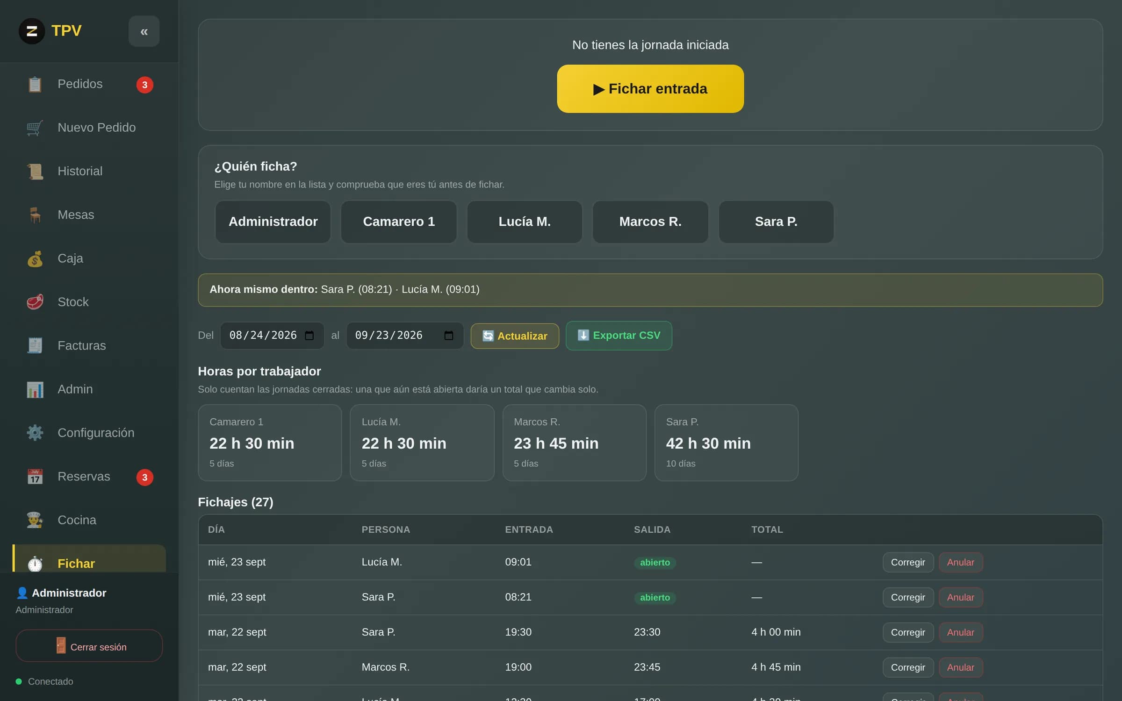
Task: Select the Cocina chef icon
Action: coord(35,520)
